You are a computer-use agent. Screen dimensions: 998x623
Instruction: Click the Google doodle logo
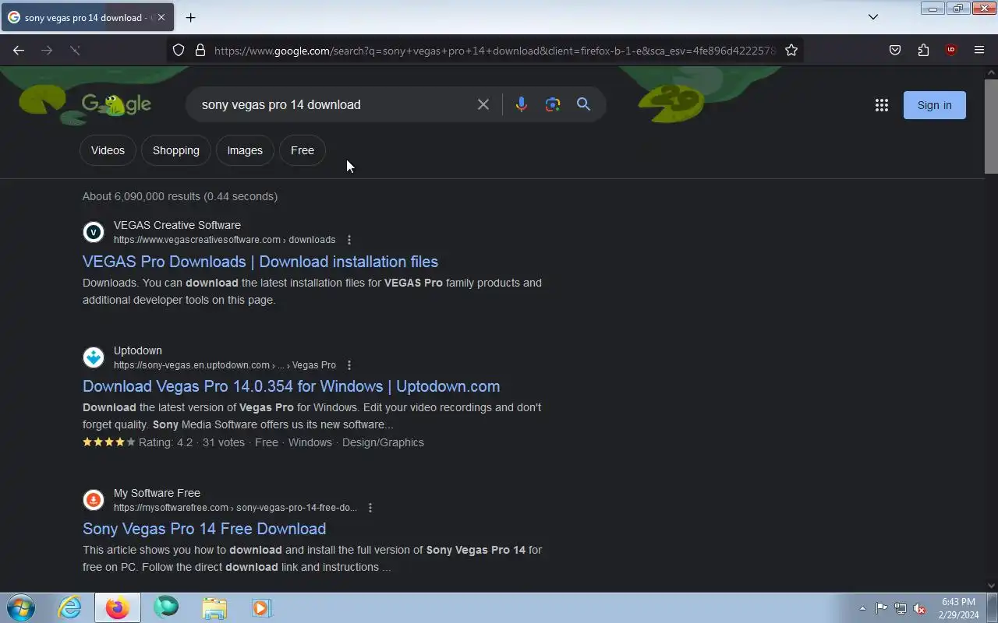116,104
